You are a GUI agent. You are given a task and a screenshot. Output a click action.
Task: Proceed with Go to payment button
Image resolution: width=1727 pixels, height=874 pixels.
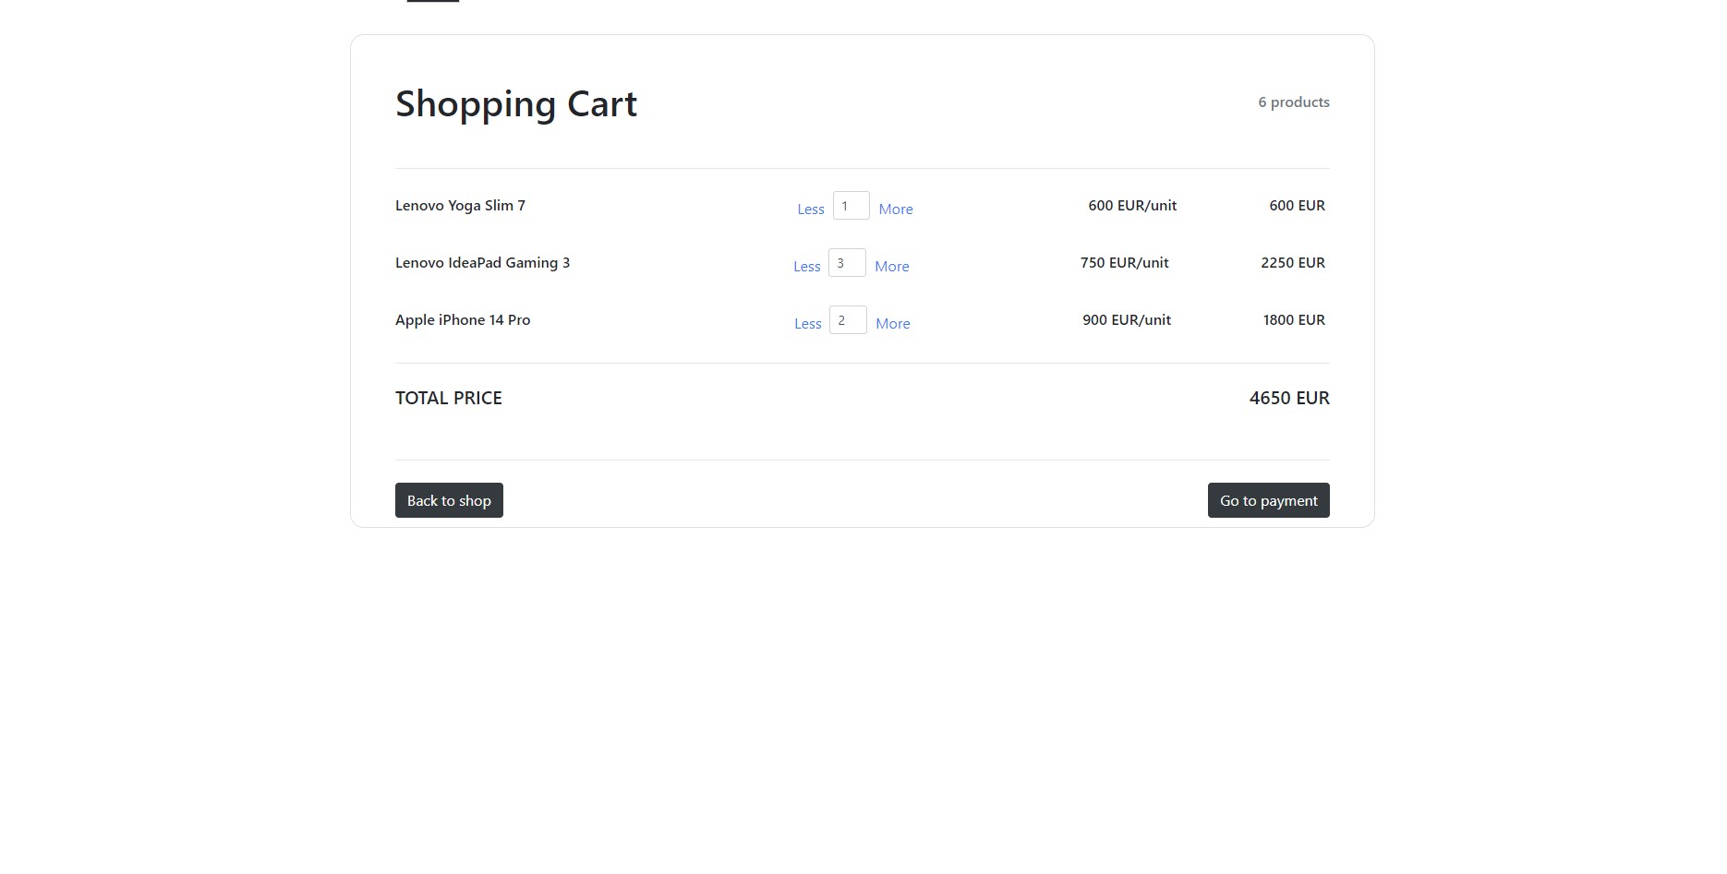(x=1269, y=500)
